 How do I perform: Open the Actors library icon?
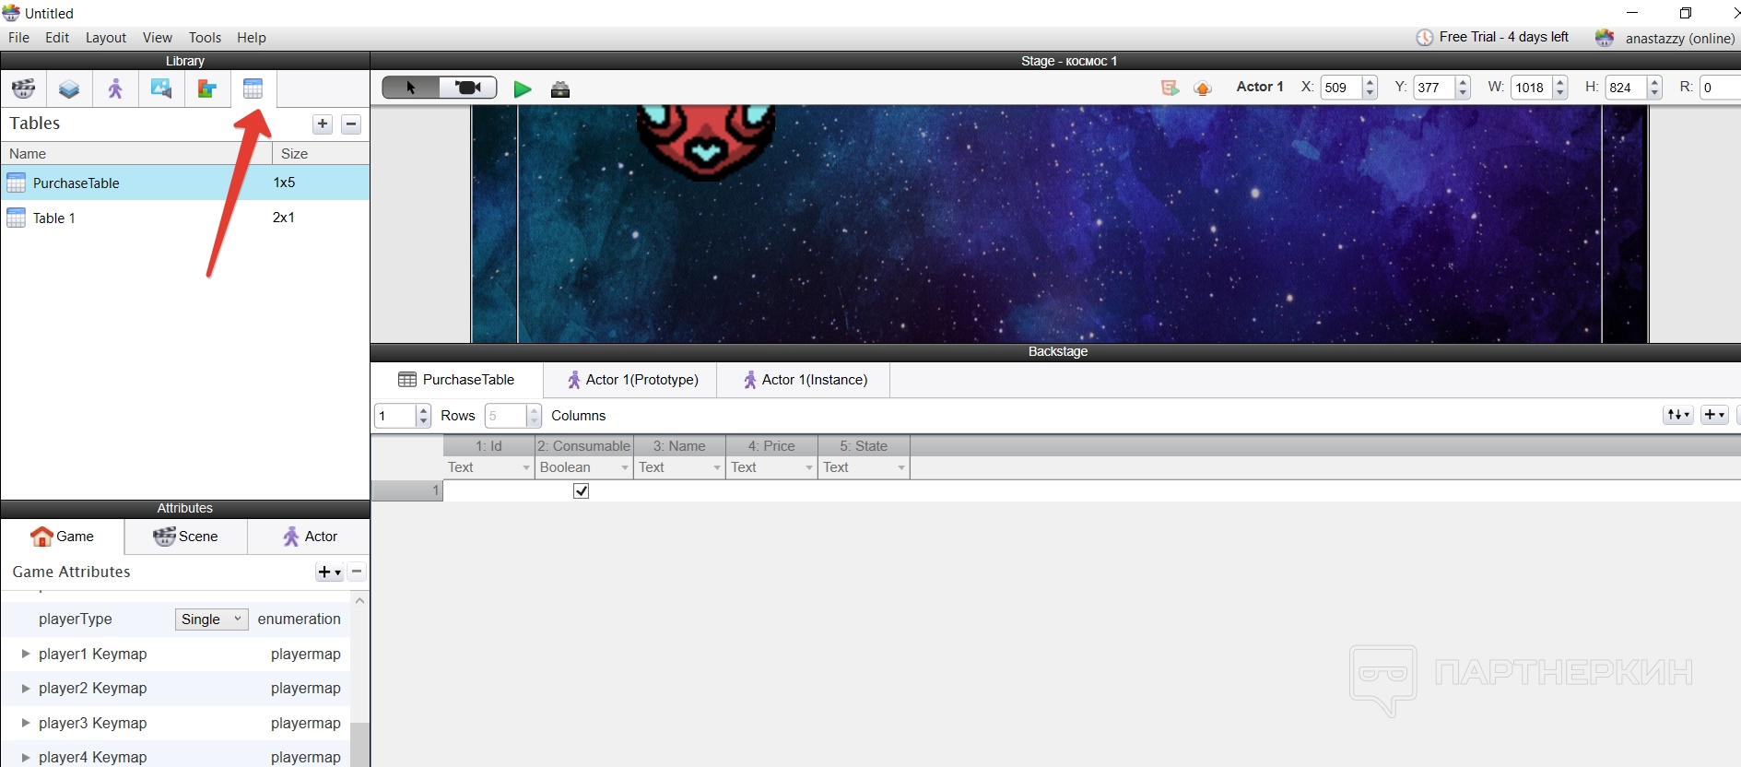point(115,89)
